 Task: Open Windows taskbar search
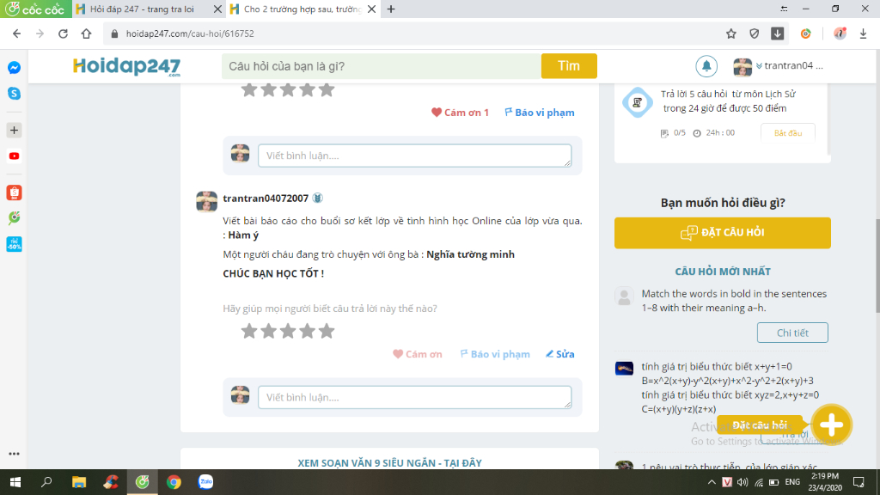[x=46, y=482]
